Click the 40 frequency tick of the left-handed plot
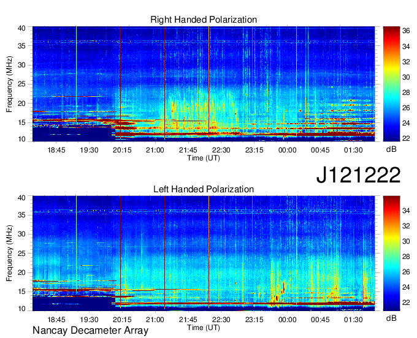Image resolution: width=417 pixels, height=338 pixels. pyautogui.click(x=21, y=198)
